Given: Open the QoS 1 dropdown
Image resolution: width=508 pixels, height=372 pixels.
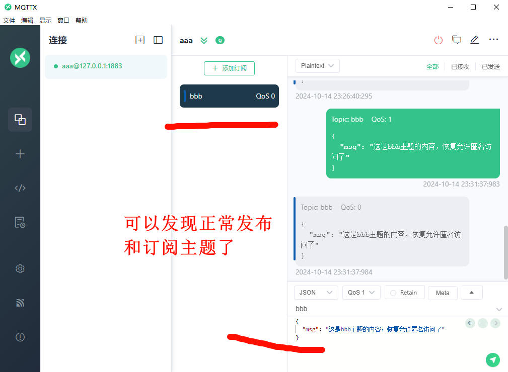Looking at the screenshot, I should pos(361,293).
